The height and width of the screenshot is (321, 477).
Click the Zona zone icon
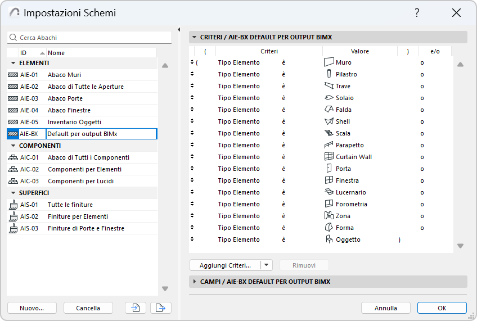pos(329,215)
